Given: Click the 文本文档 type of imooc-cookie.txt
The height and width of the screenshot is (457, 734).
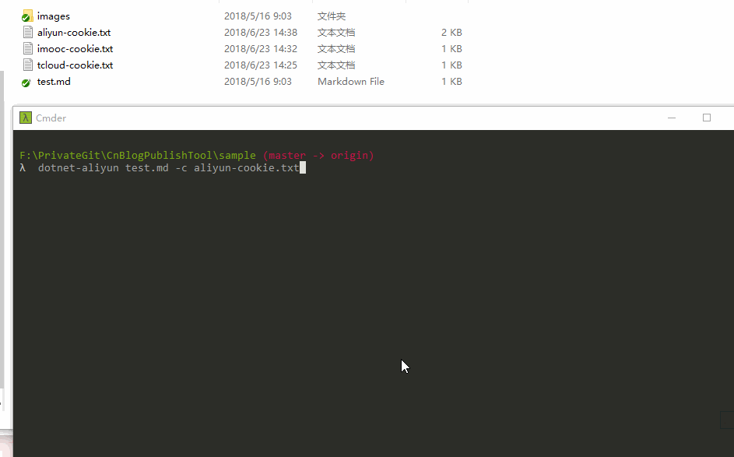Looking at the screenshot, I should click(x=336, y=49).
